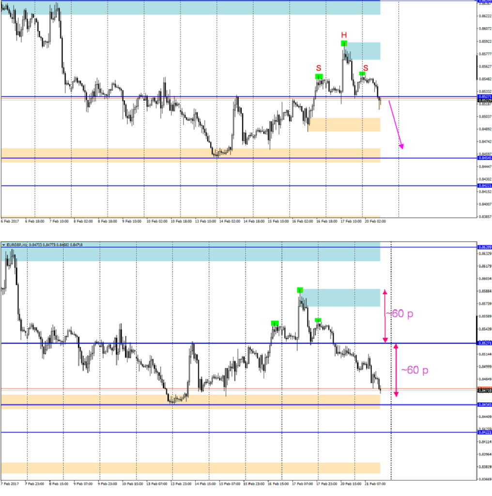Click the 0.84849 price axis label

(x=485, y=379)
